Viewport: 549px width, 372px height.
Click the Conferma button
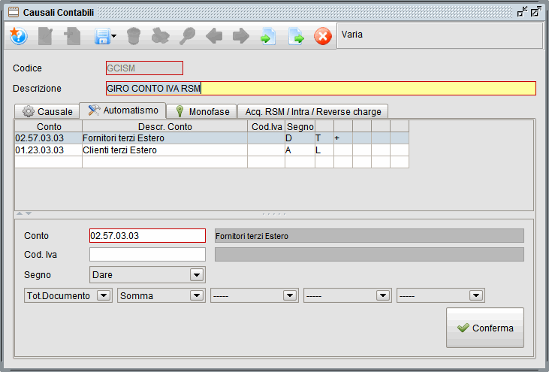pos(485,328)
